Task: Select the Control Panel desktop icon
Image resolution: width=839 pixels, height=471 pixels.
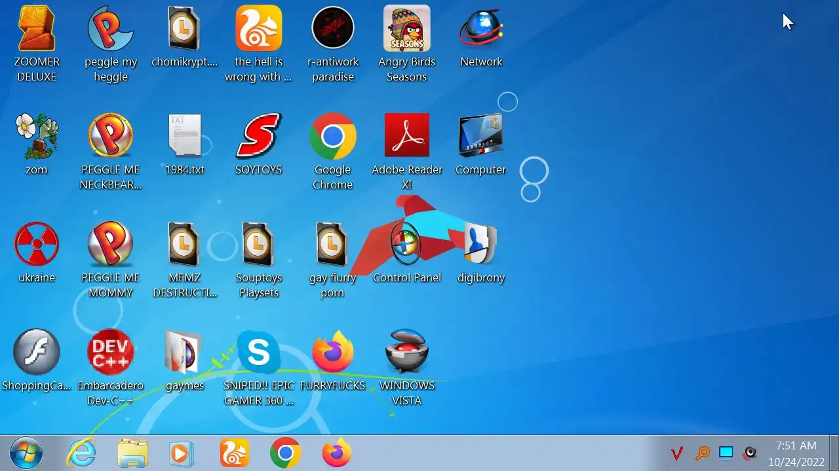Action: pyautogui.click(x=407, y=244)
